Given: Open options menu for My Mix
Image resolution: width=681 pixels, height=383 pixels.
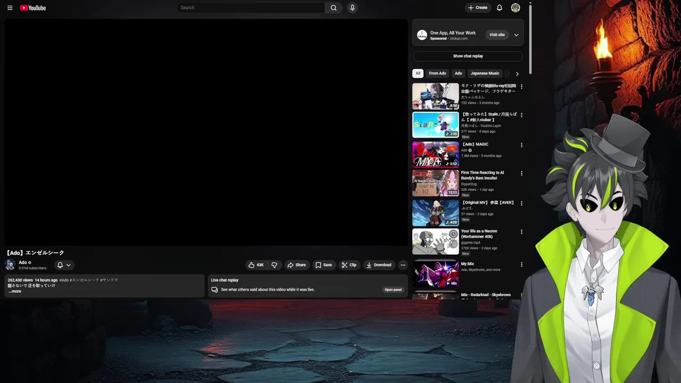Looking at the screenshot, I should pyautogui.click(x=521, y=265).
